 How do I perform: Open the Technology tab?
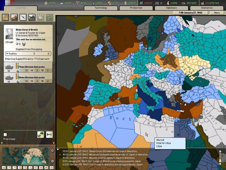coord(101,8)
